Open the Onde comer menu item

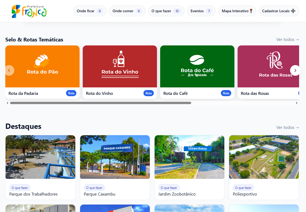pyautogui.click(x=127, y=11)
